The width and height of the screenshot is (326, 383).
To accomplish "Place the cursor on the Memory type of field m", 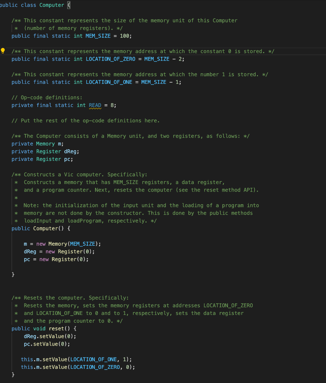I will 45,143.
